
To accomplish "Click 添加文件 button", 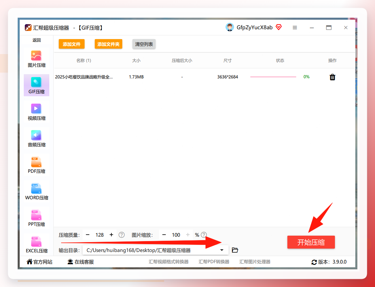I will (x=72, y=44).
